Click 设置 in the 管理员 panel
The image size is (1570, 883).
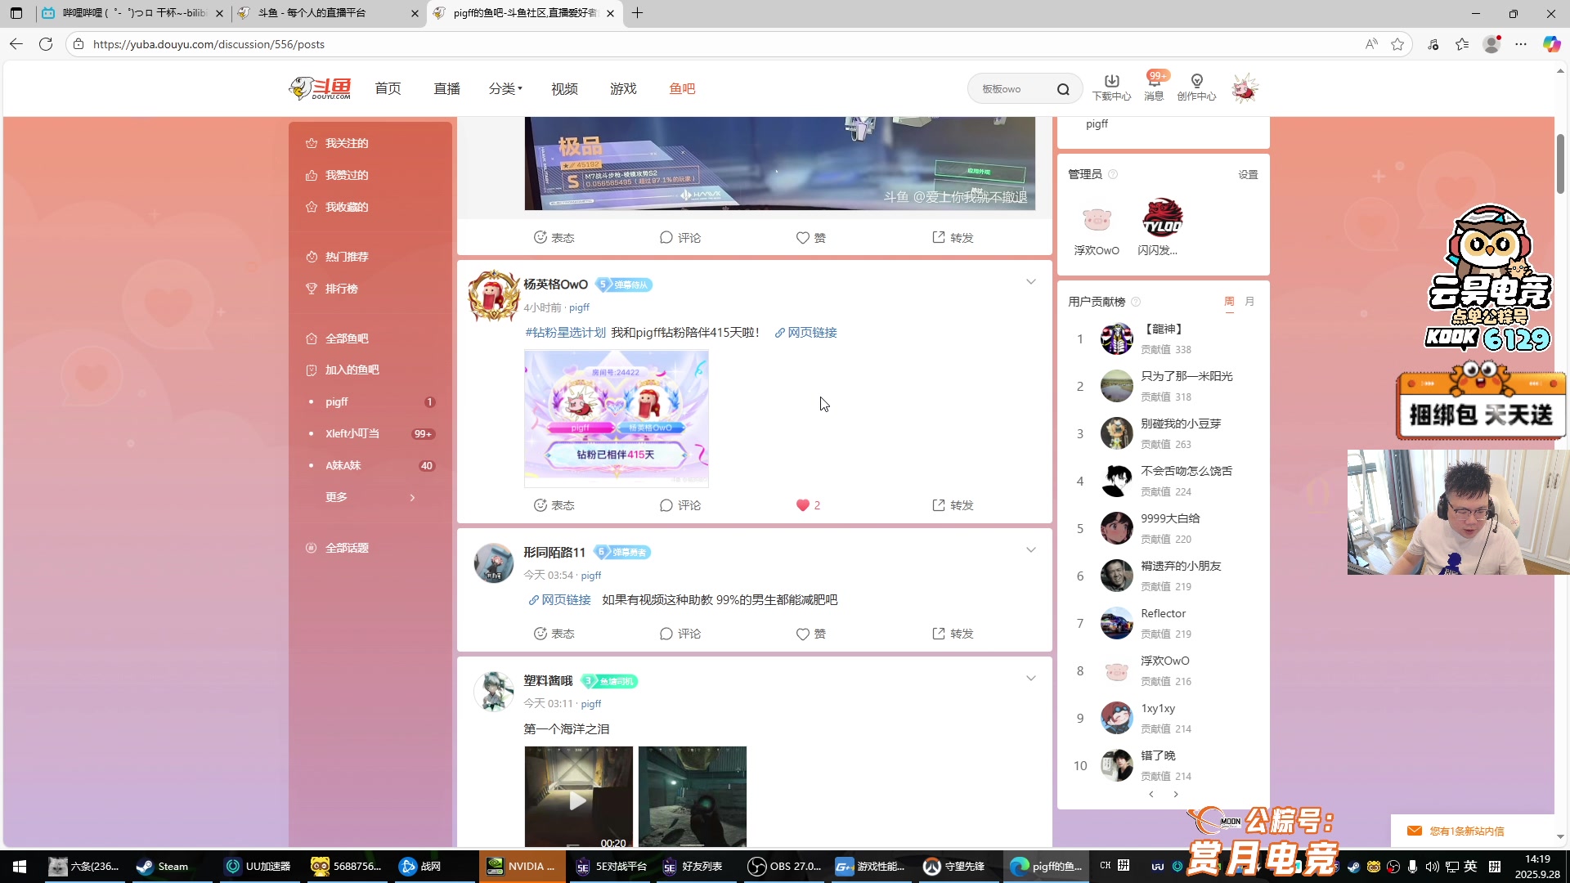1248,174
